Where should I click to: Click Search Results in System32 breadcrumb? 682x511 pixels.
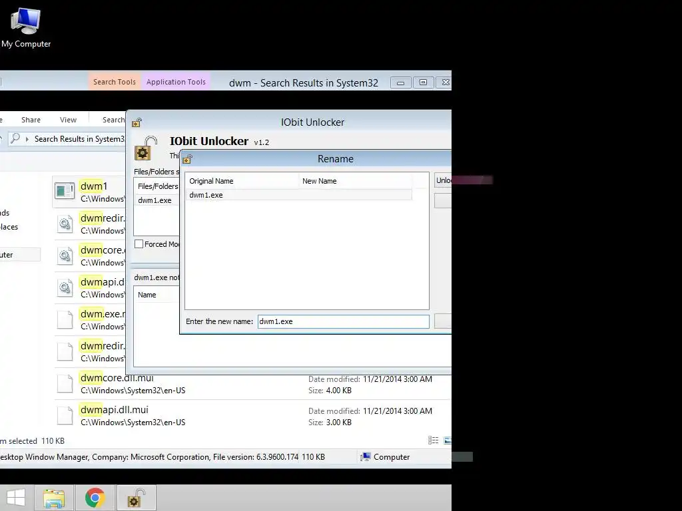[x=80, y=139]
